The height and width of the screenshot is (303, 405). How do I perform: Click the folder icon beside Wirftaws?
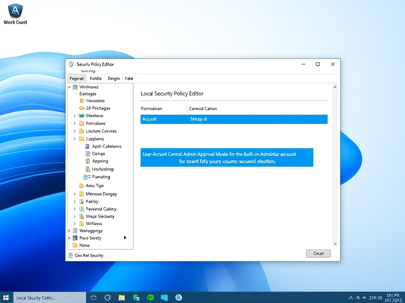81,223
